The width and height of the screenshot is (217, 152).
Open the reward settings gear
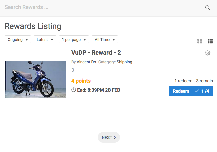pyautogui.click(x=208, y=53)
